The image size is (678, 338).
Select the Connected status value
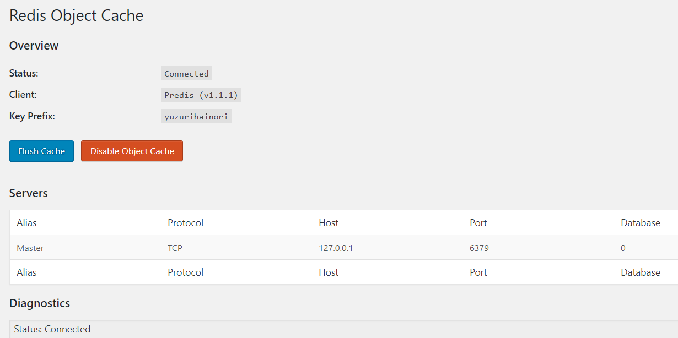[186, 74]
